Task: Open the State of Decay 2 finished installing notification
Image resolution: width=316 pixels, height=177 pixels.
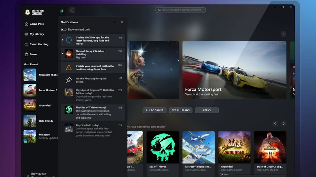Action: coord(93,54)
